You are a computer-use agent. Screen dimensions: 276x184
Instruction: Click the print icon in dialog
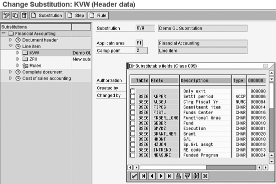(x=178, y=176)
